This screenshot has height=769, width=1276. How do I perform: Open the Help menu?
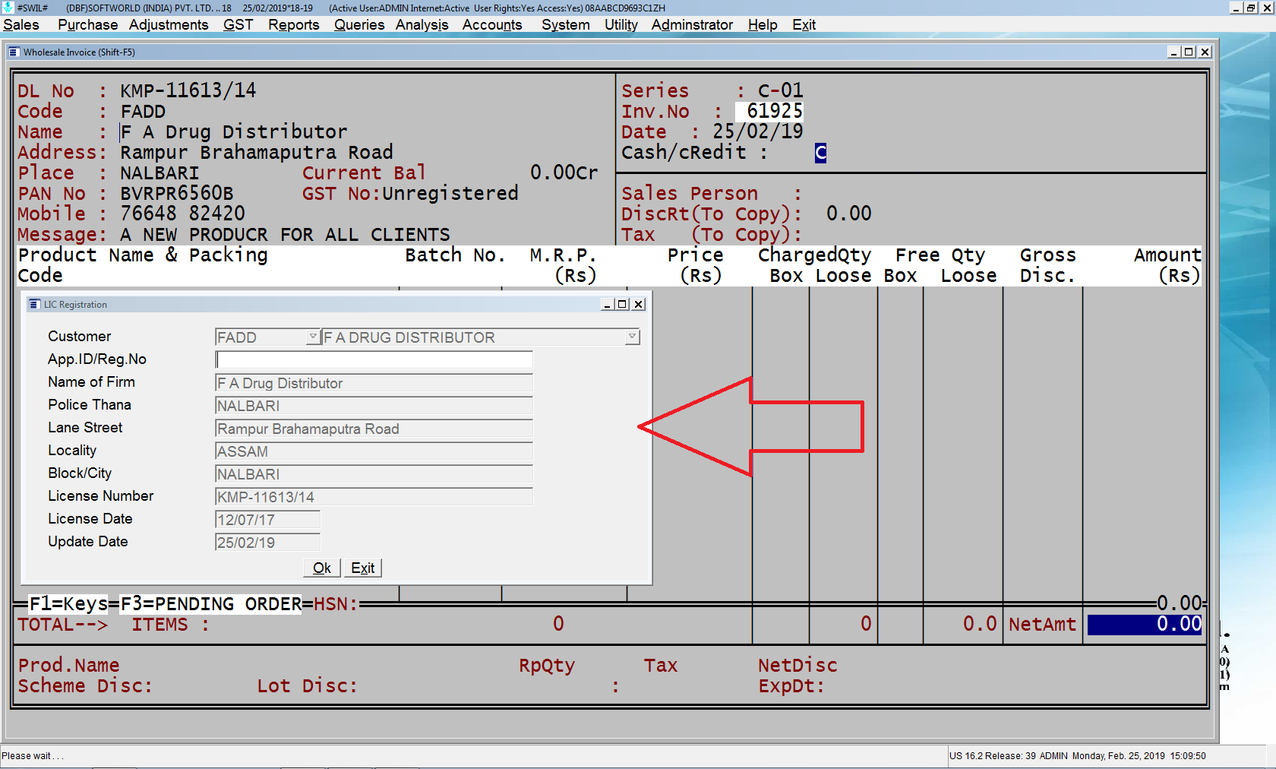[x=763, y=25]
